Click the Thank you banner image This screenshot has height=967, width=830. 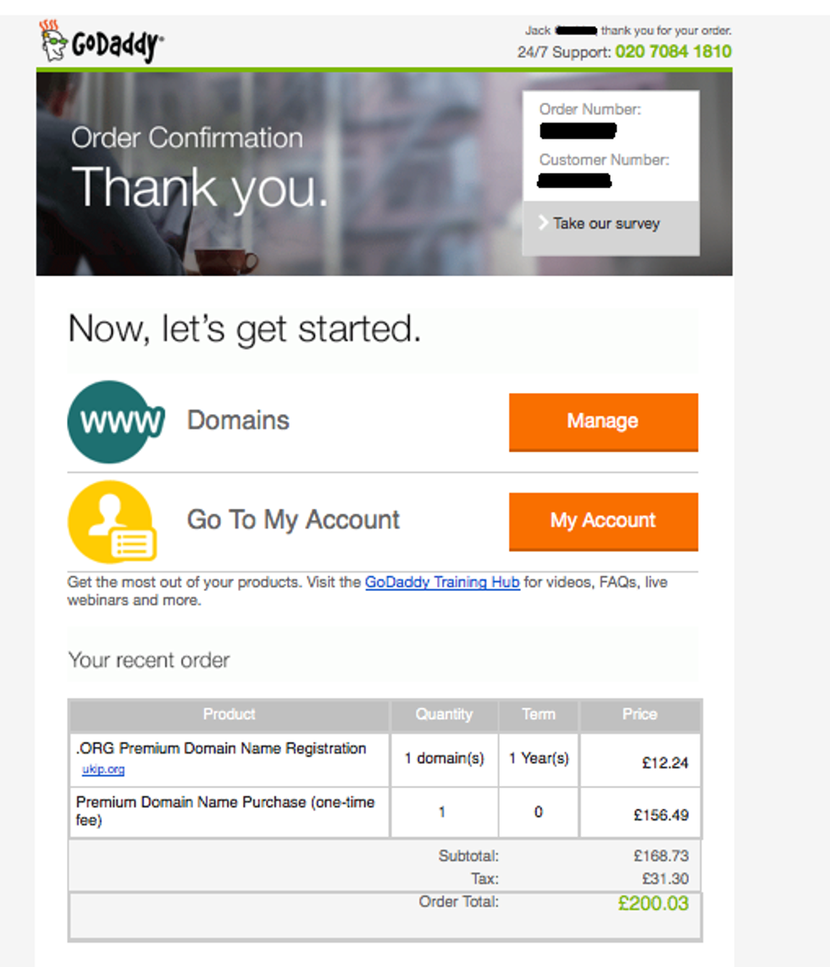pos(385,174)
